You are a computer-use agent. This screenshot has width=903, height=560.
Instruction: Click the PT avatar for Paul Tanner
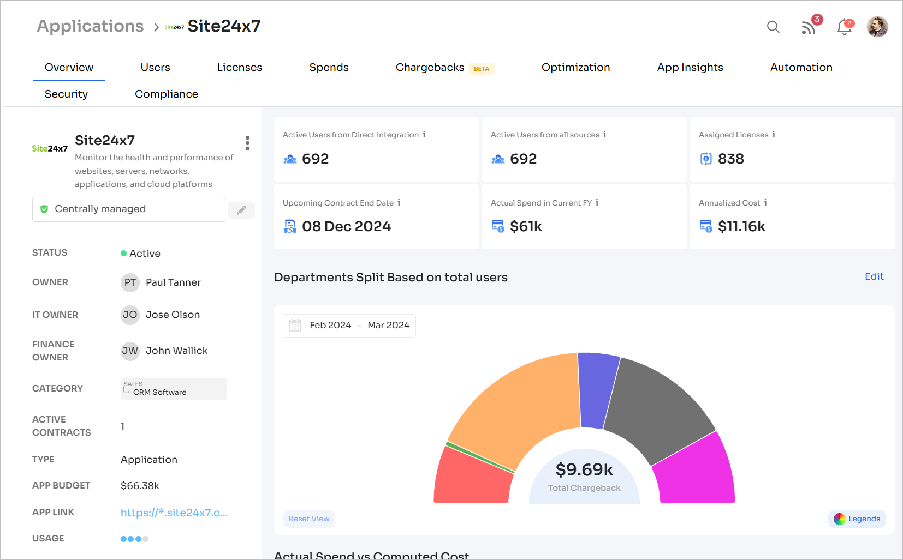[x=130, y=282]
